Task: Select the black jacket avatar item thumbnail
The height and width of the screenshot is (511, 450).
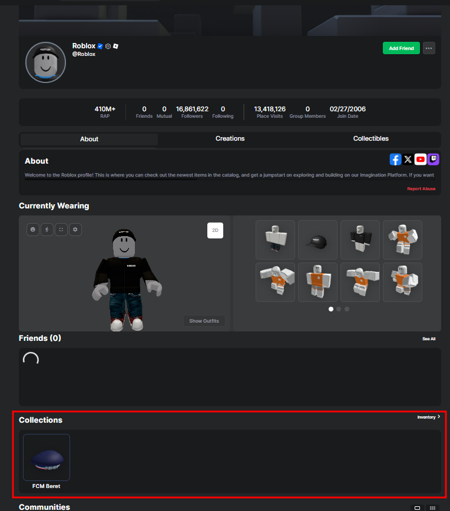Action: pyautogui.click(x=360, y=240)
